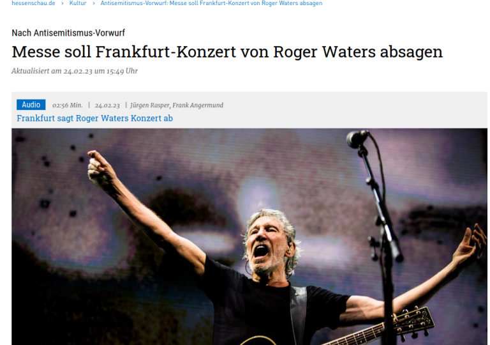Click the Antisemitismus-Vorwurf article breadcrumb link
Viewport: 490px width, 345px height.
pos(211,3)
